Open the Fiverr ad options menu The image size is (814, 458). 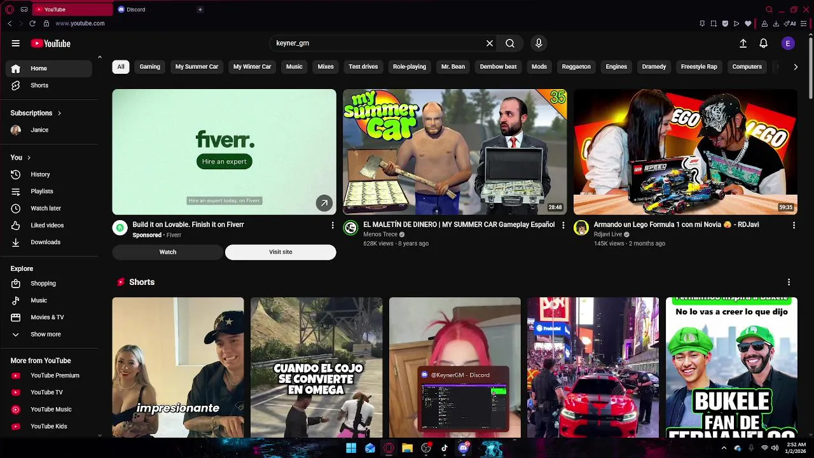coord(332,225)
